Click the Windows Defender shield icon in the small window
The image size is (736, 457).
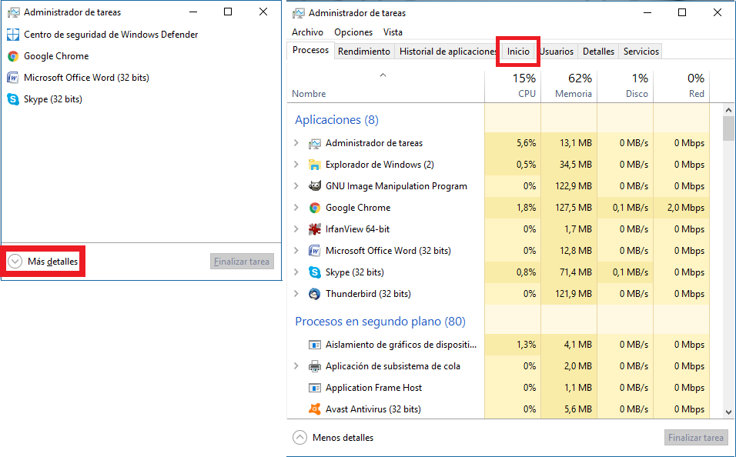pos(13,35)
